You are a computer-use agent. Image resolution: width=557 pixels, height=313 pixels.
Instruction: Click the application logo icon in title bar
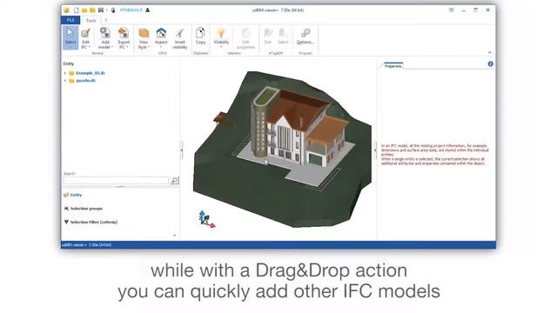pyautogui.click(x=67, y=10)
